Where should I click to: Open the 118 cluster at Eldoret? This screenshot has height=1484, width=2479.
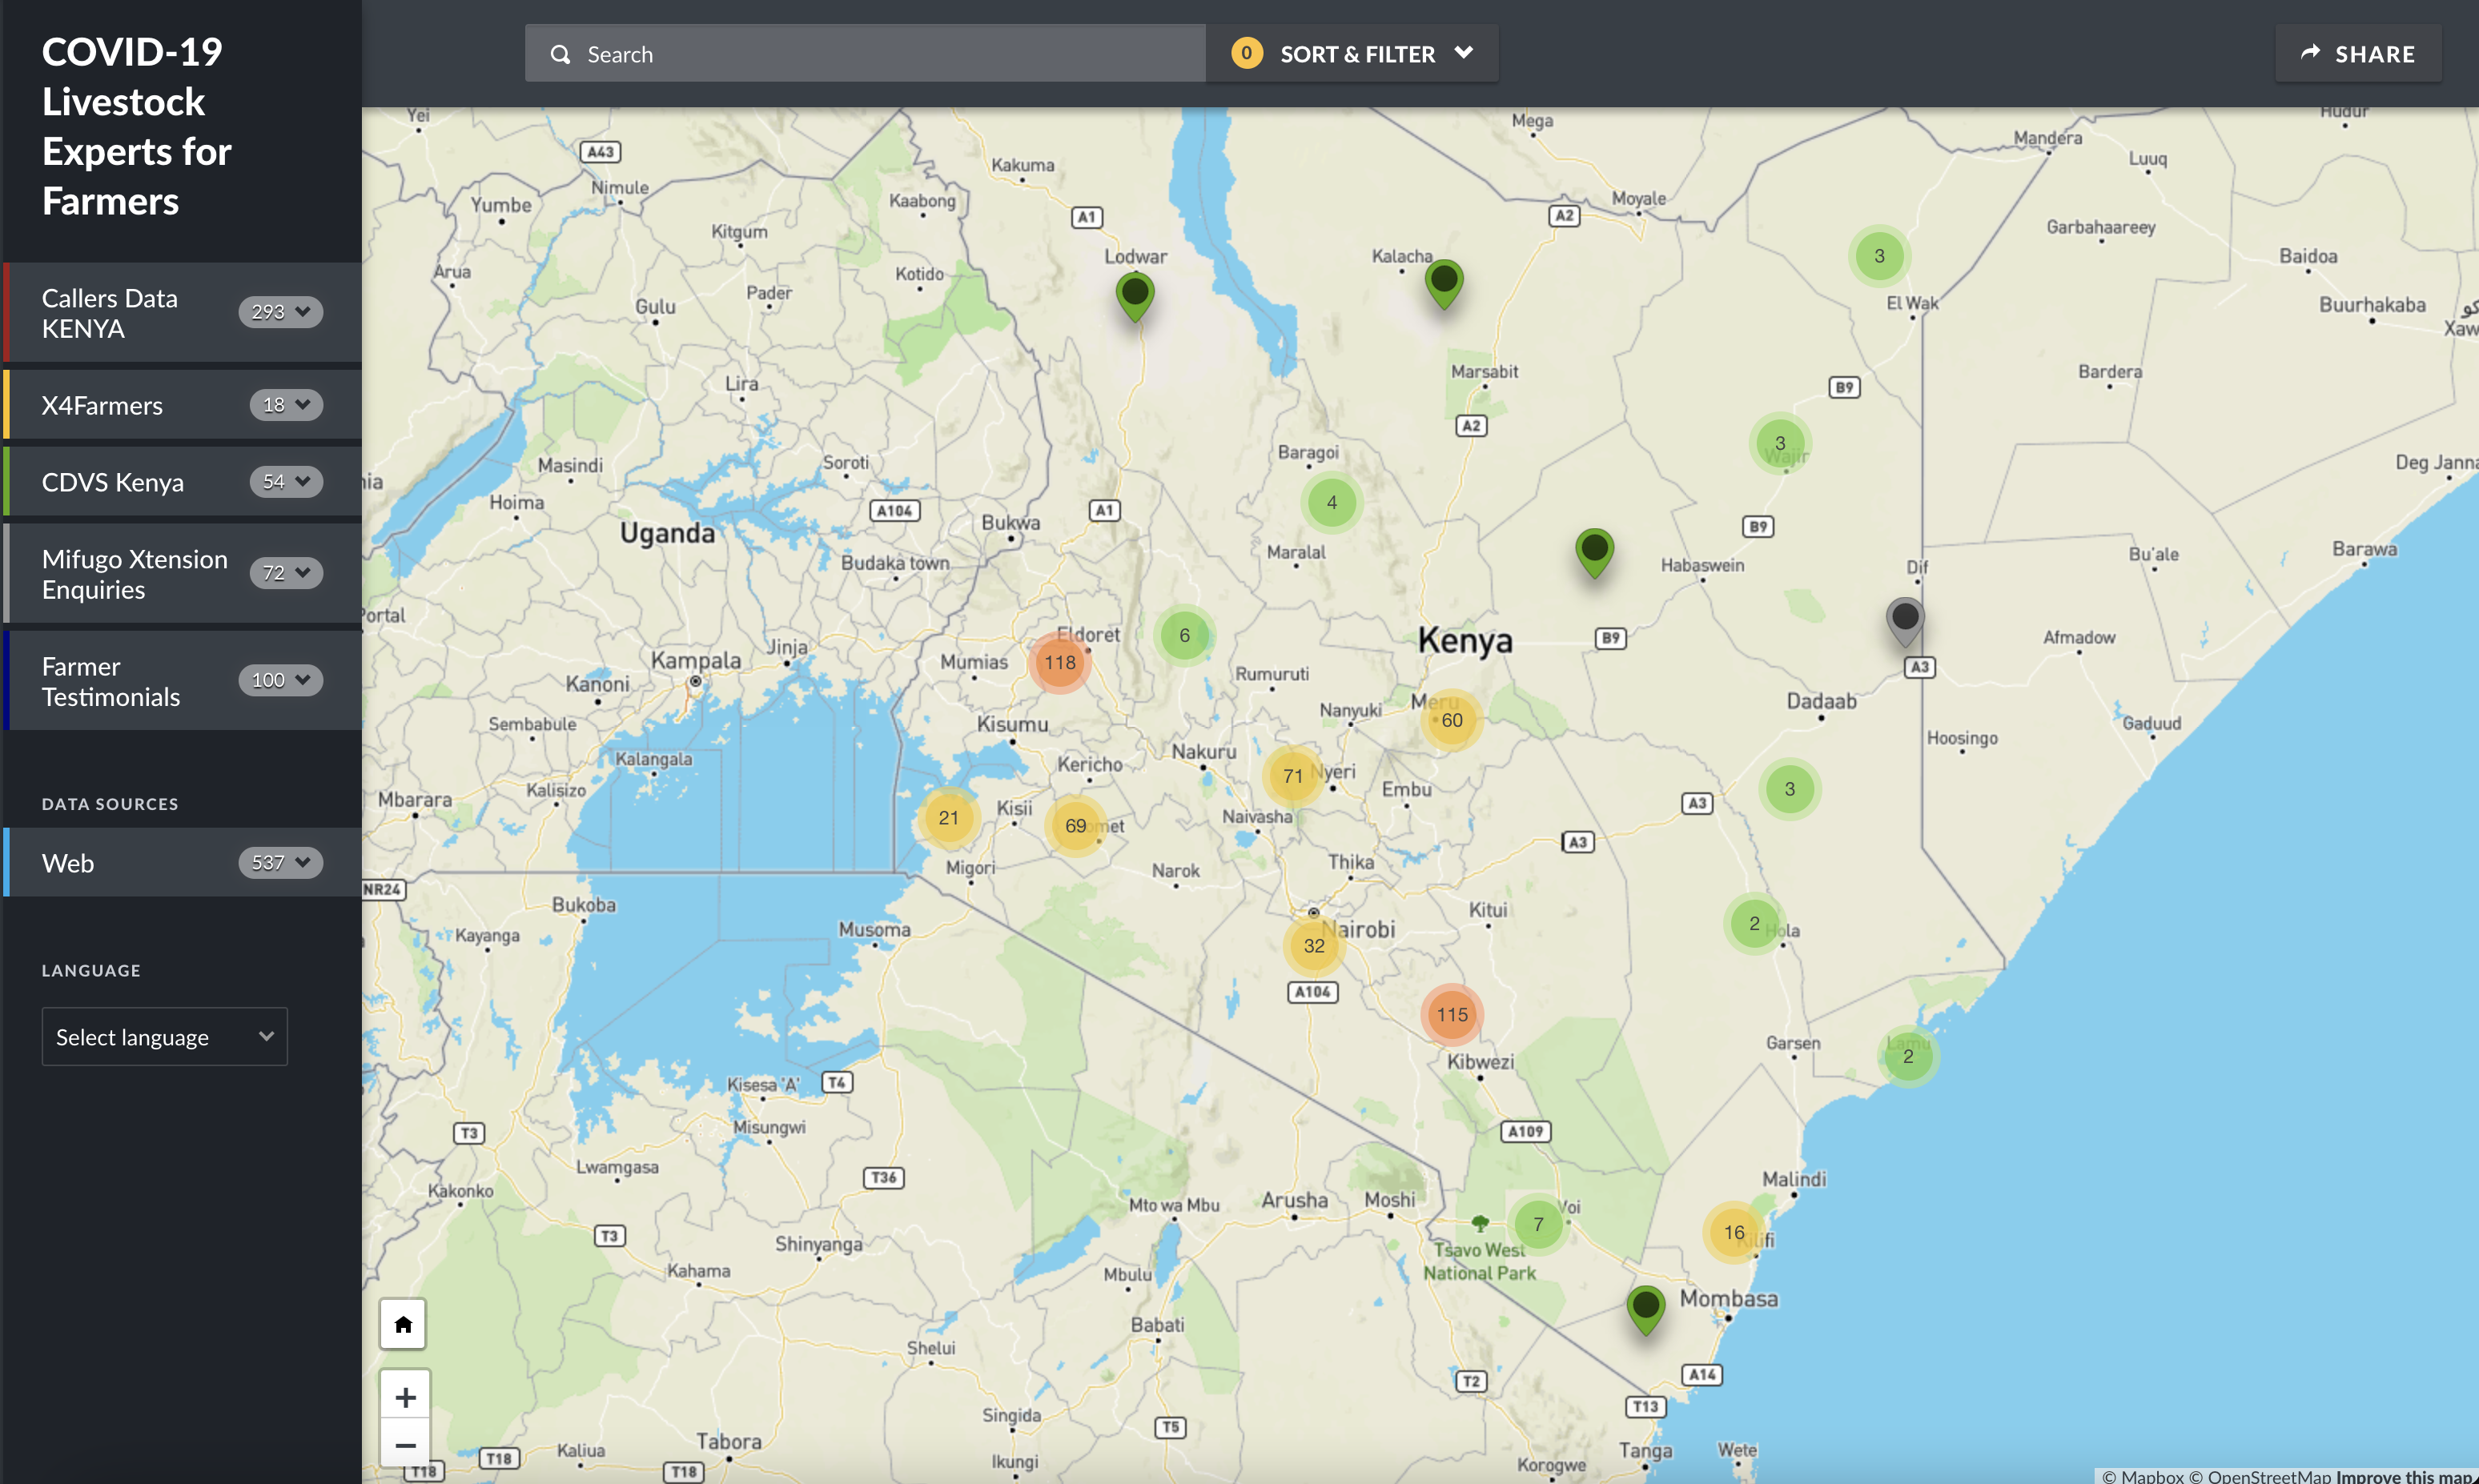coord(1060,662)
